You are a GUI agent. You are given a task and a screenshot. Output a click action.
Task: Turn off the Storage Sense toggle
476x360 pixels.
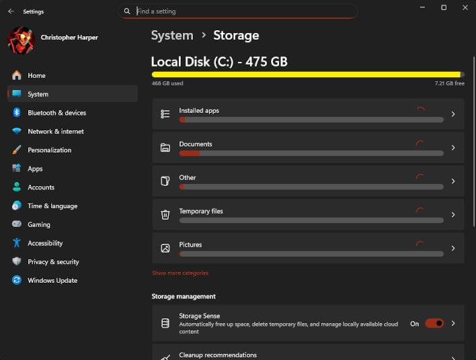tap(434, 324)
